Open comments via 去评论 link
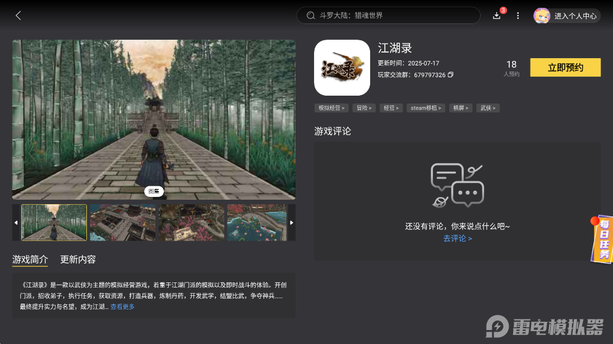 click(457, 238)
